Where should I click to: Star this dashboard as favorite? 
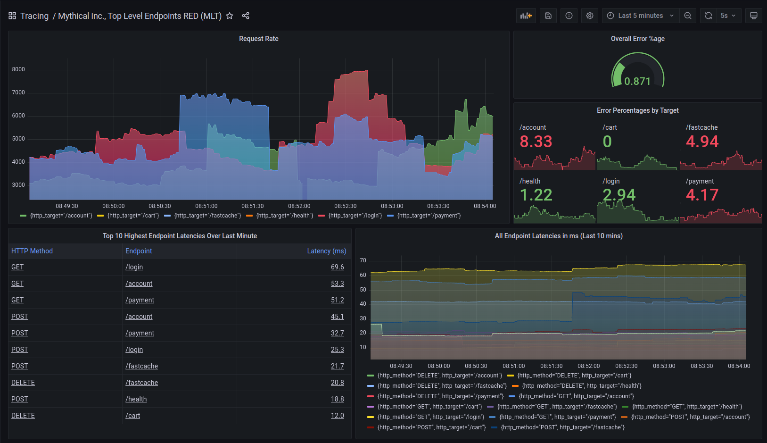coord(230,16)
